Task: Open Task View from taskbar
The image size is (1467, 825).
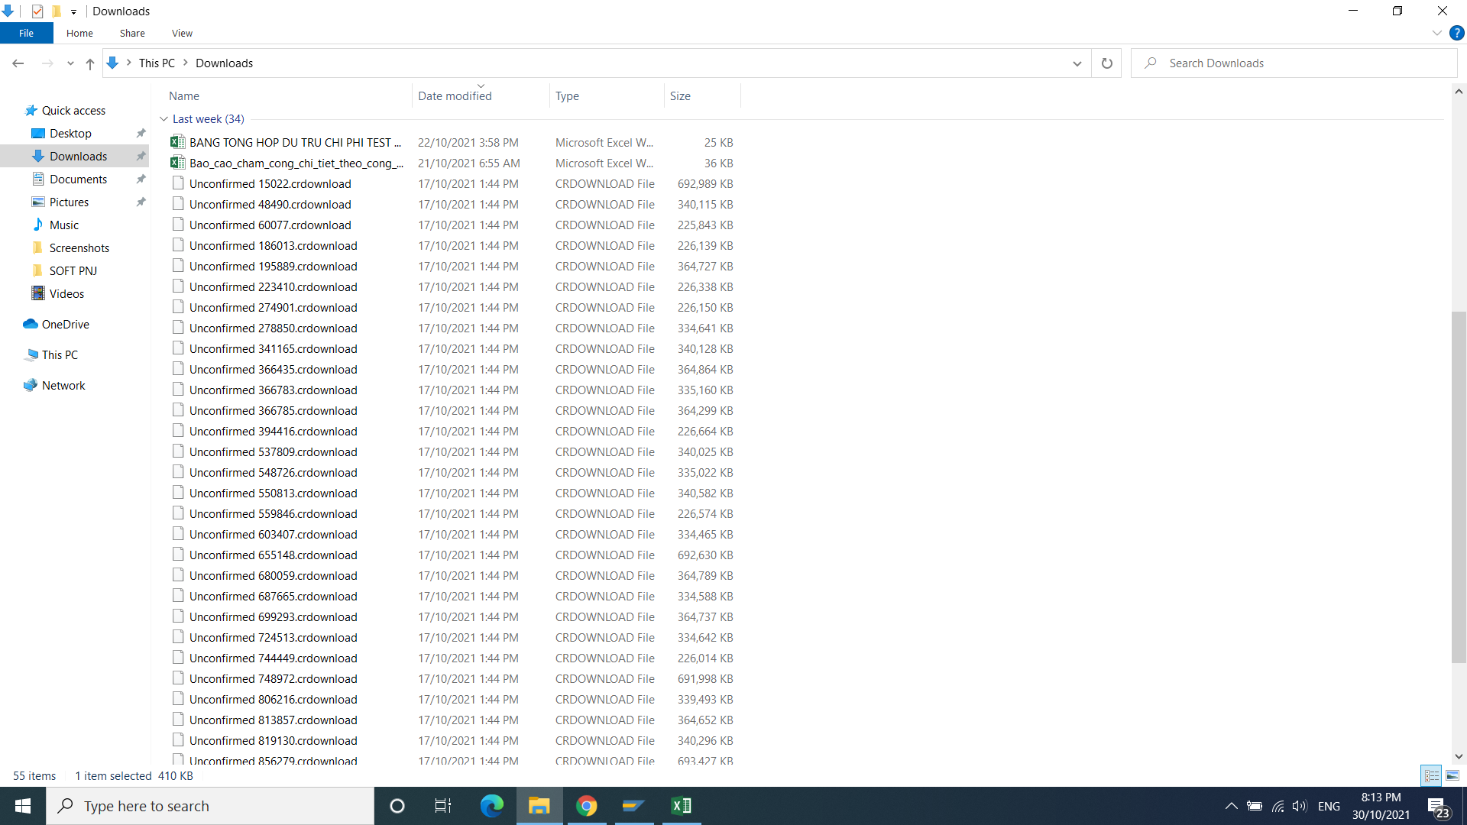Action: point(443,806)
